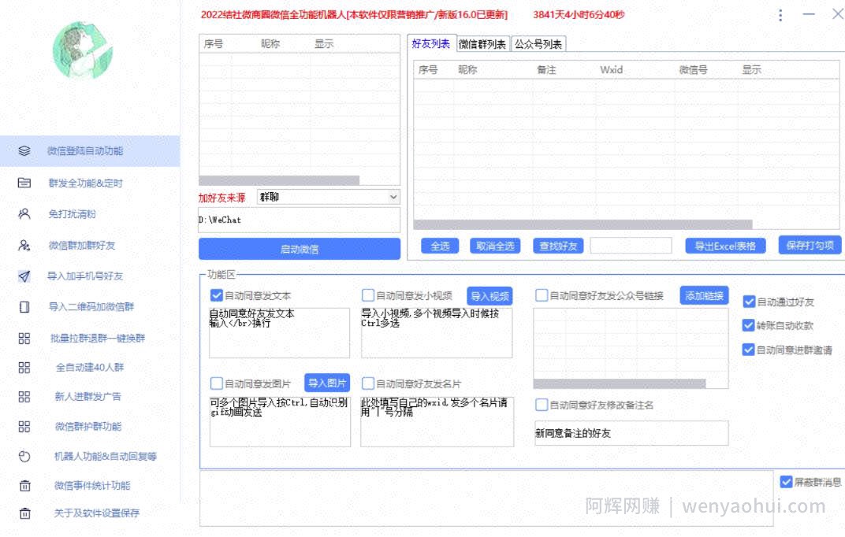Open 微信群护群功能 section
845x537 pixels.
(x=90, y=427)
